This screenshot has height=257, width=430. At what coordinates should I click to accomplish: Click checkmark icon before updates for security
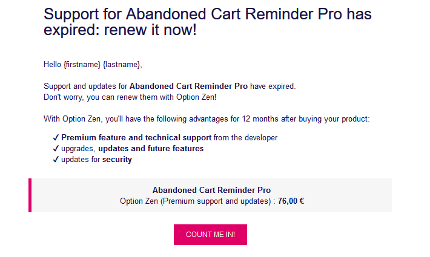(x=56, y=160)
